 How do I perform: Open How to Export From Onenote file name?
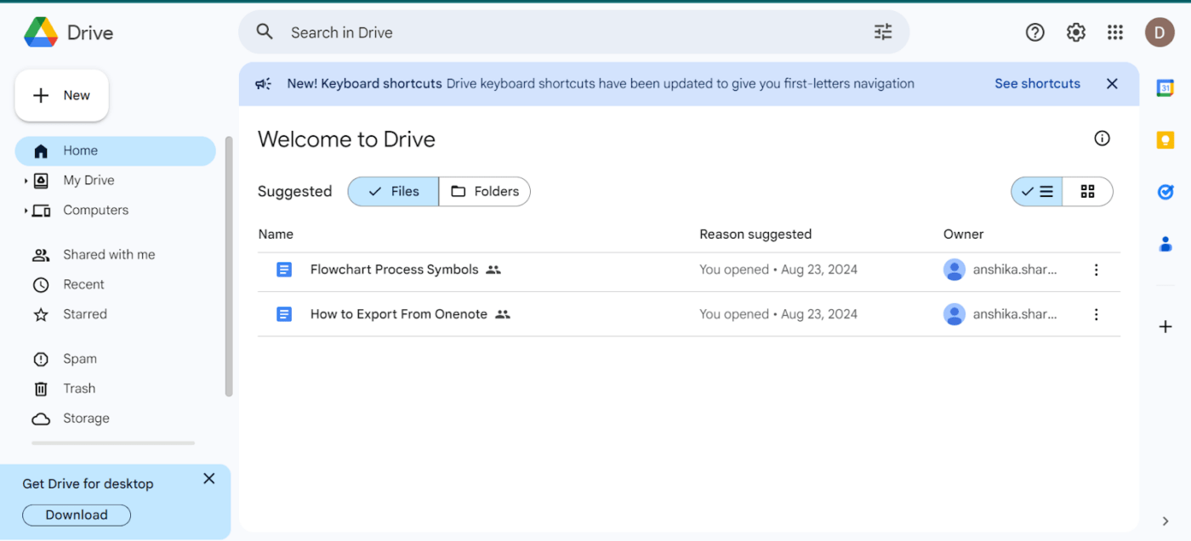coord(399,314)
